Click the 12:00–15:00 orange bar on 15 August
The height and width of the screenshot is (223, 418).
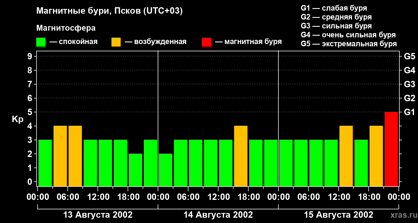[346, 156]
